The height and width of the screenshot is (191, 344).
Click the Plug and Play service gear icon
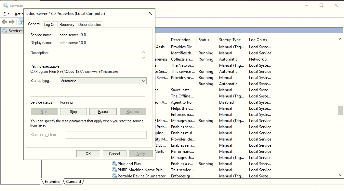114,164
